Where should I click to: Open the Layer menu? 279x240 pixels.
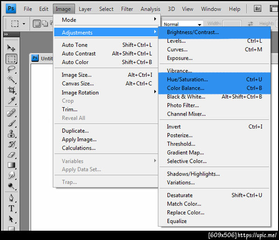pyautogui.click(x=85, y=9)
